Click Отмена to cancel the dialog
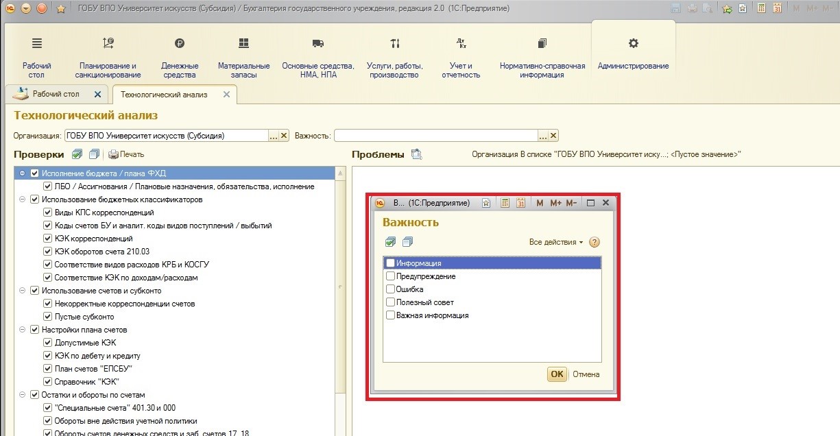840x436 pixels. [x=586, y=374]
